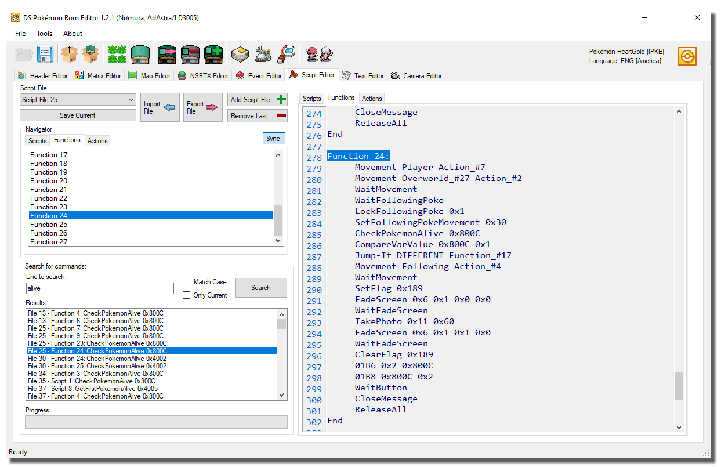Select result File 13 - Function 4
This screenshot has width=721, height=467.
click(152, 313)
